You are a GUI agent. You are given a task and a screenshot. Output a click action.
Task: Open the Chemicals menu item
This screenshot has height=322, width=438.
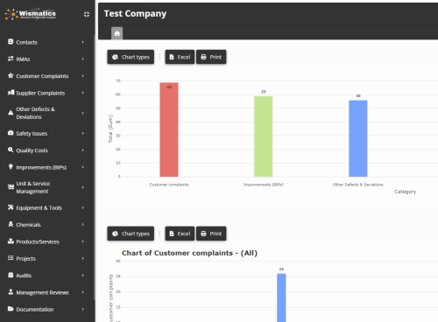tap(46, 225)
